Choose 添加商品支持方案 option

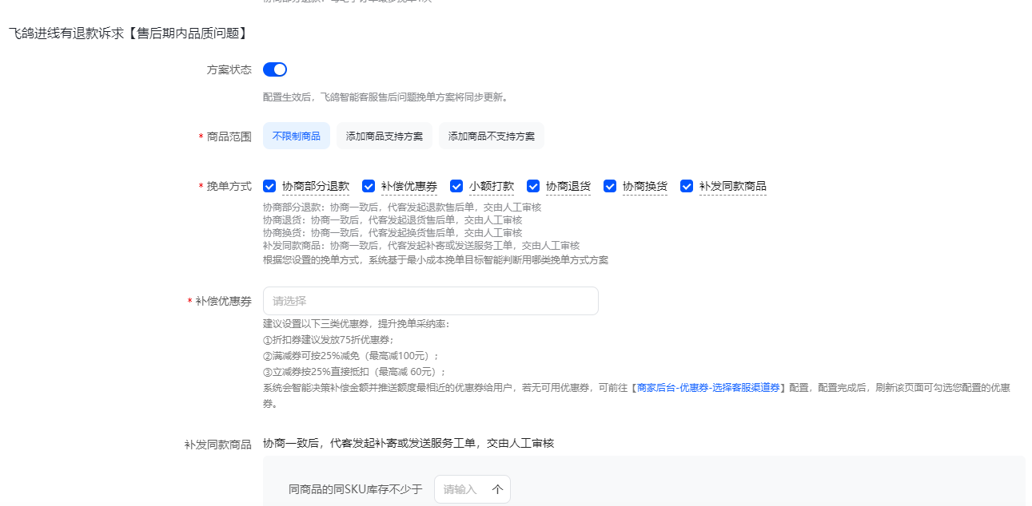[385, 136]
